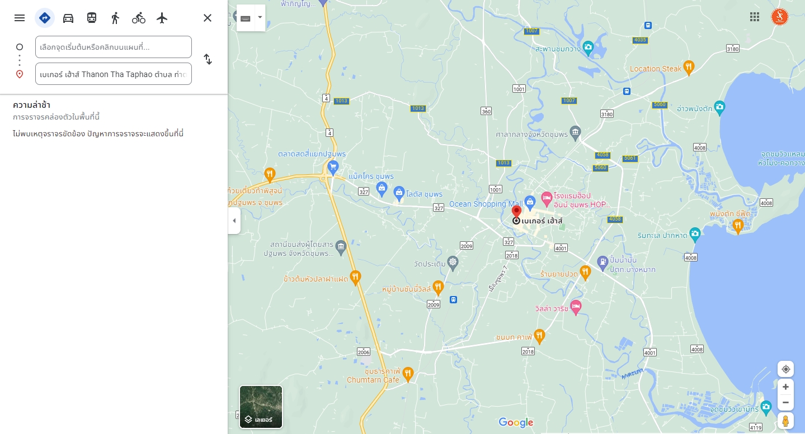
Task: Choose driving directions mode
Action: pyautogui.click(x=68, y=18)
